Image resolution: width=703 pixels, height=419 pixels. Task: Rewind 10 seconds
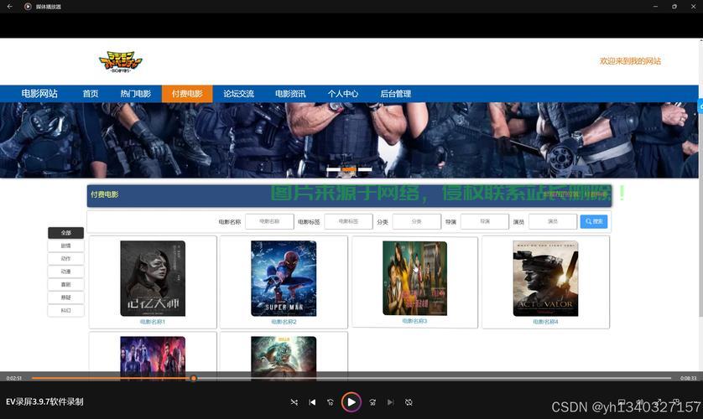click(331, 402)
